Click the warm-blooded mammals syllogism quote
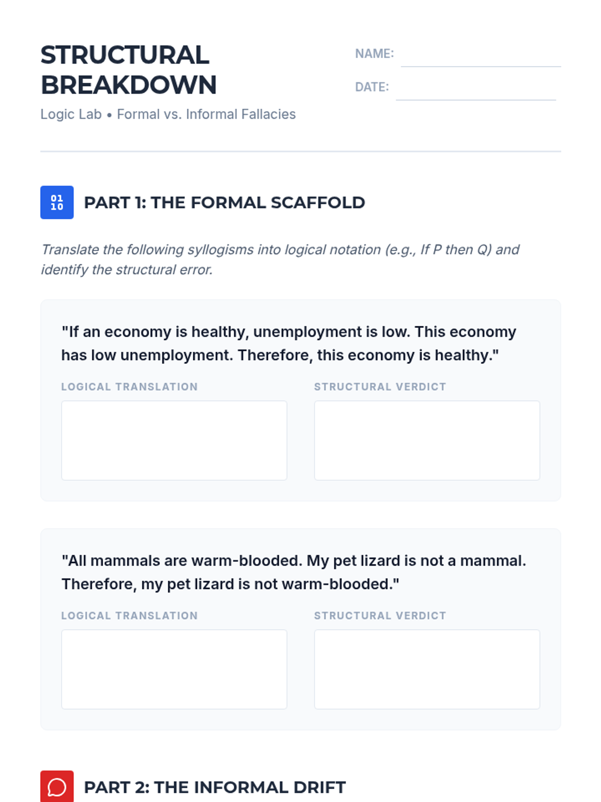Viewport: 601px width, 802px height. pyautogui.click(x=294, y=572)
